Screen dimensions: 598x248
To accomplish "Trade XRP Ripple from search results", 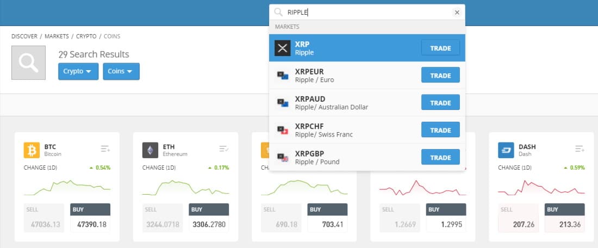I will pyautogui.click(x=440, y=48).
